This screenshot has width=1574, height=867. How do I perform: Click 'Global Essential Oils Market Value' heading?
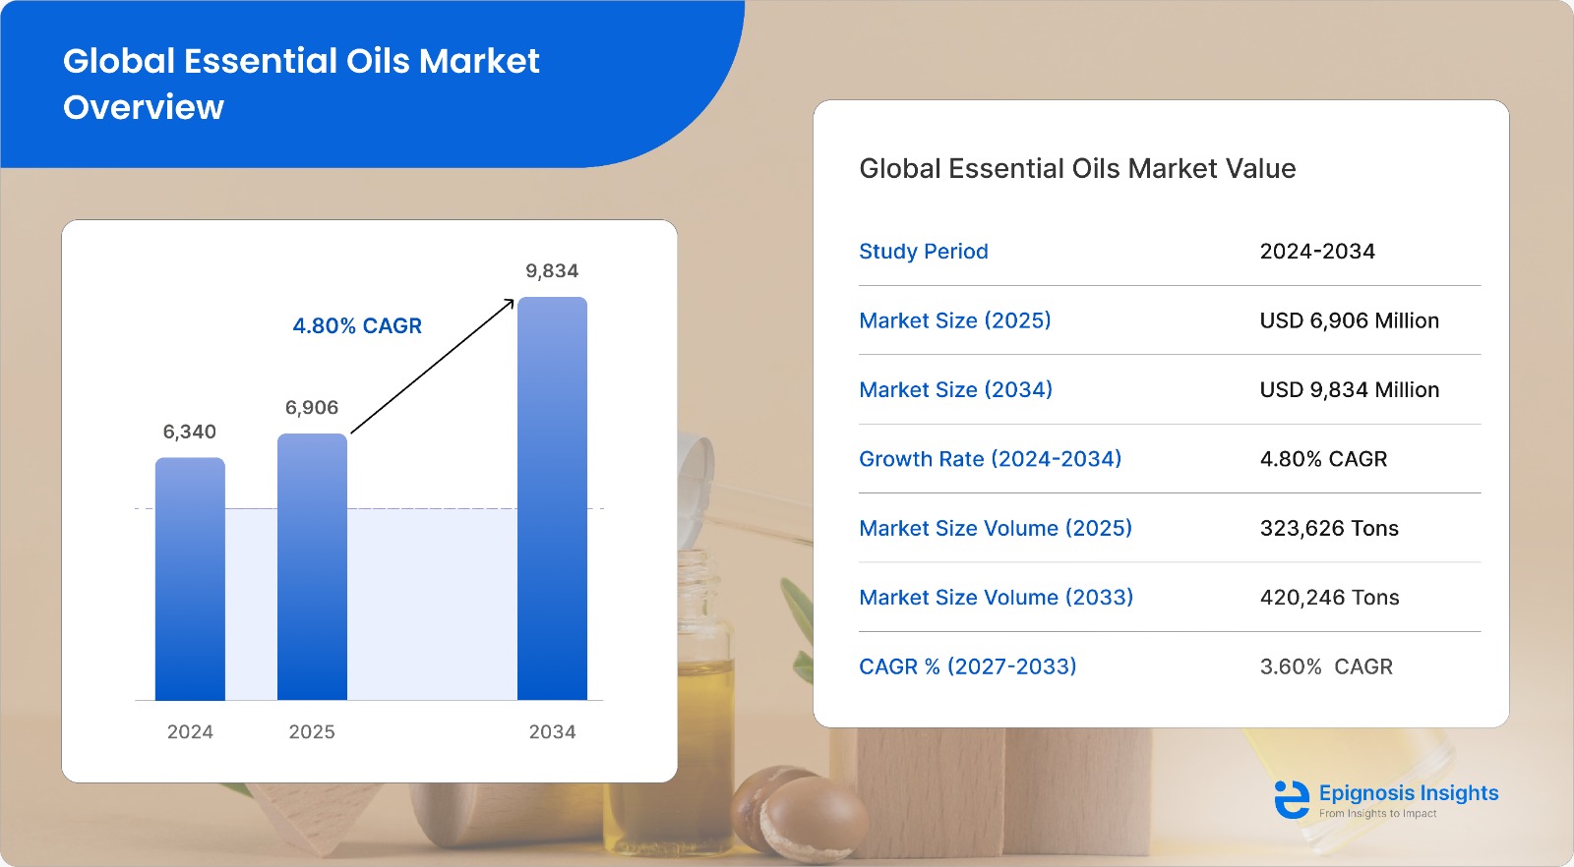coord(1077,169)
